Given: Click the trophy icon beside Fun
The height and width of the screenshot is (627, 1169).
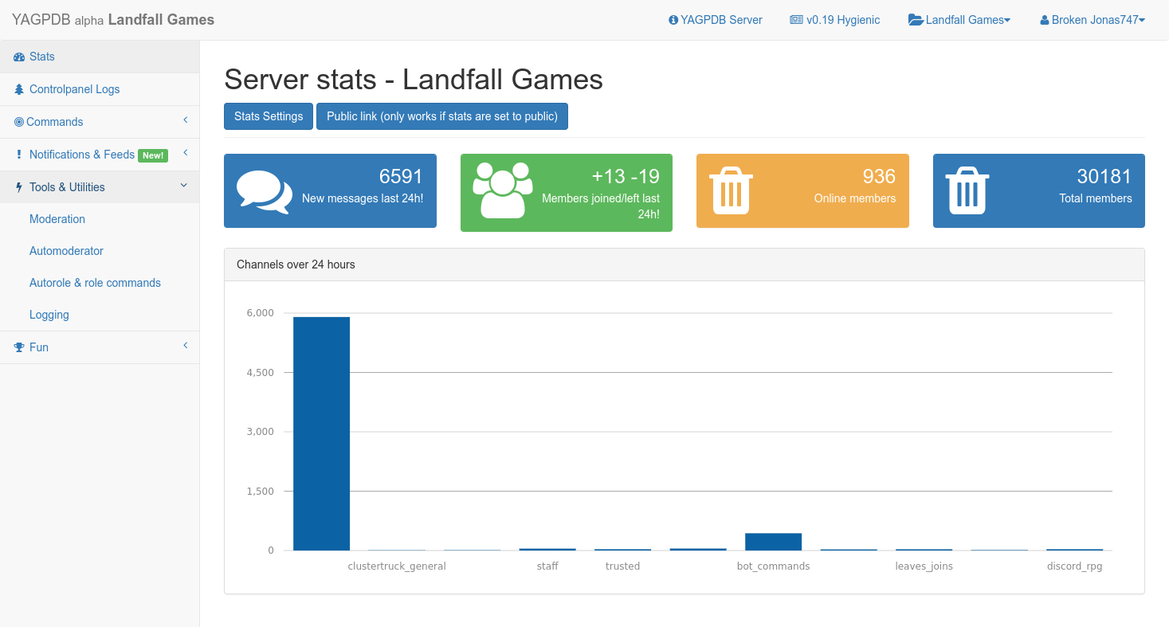Looking at the screenshot, I should pyautogui.click(x=20, y=347).
